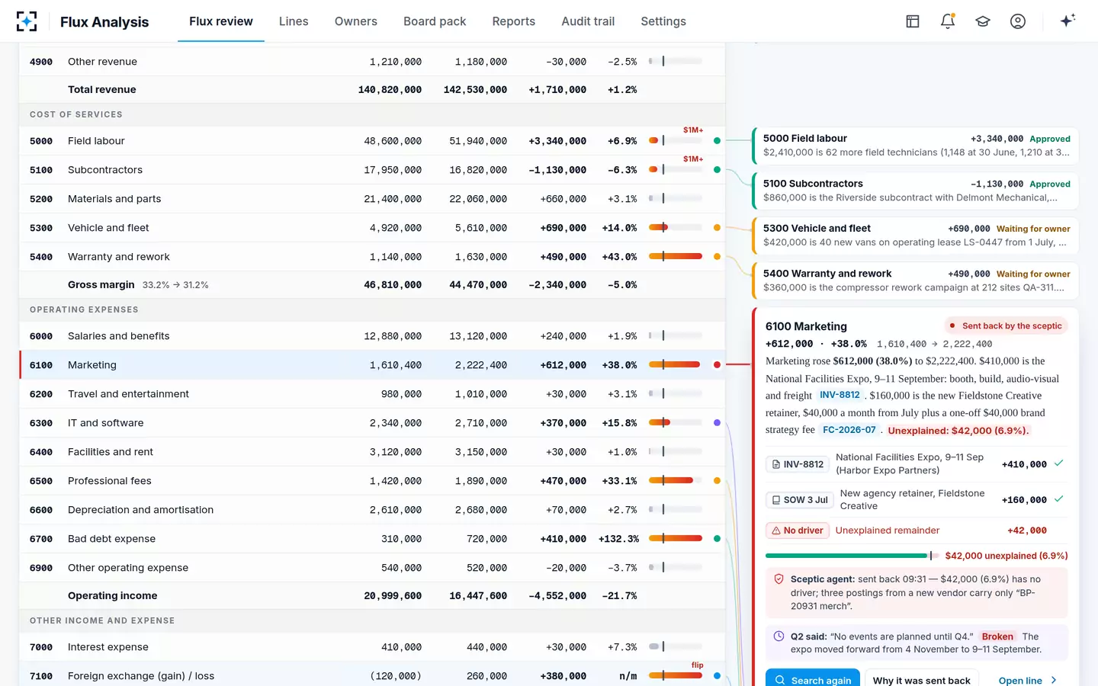Screen dimensions: 1098x686
Task: Click the No driver warning chip
Action: pos(798,531)
